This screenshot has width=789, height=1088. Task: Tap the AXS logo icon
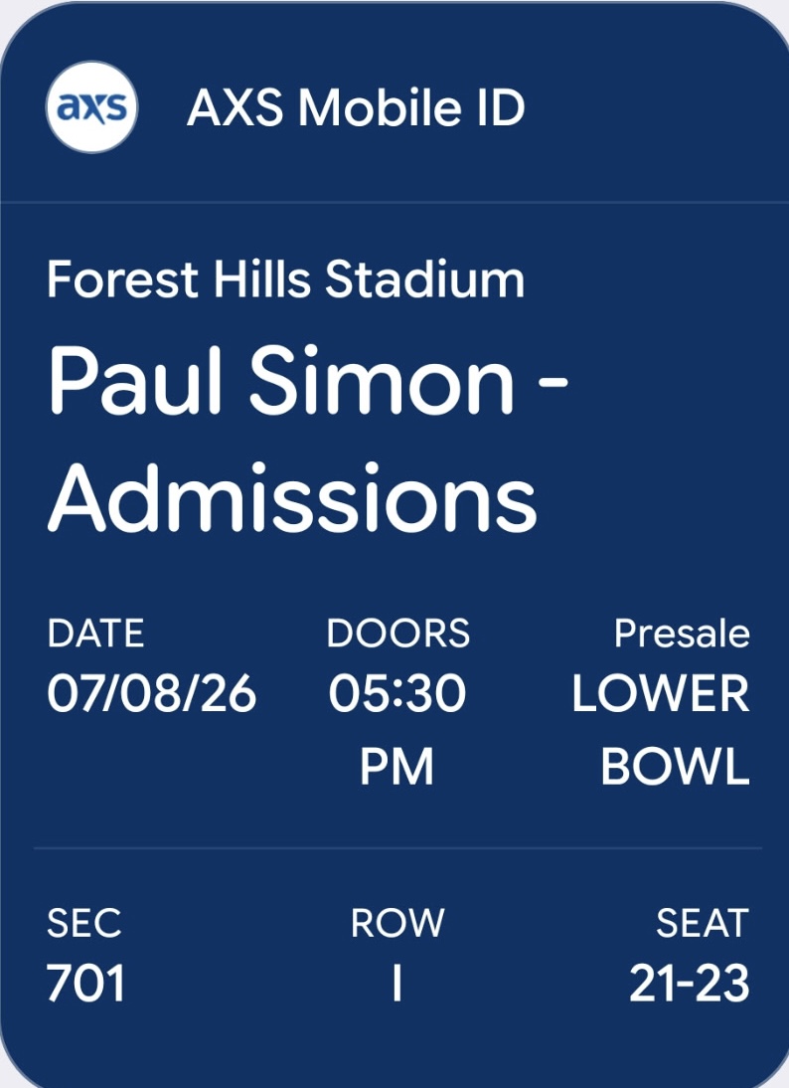[92, 106]
